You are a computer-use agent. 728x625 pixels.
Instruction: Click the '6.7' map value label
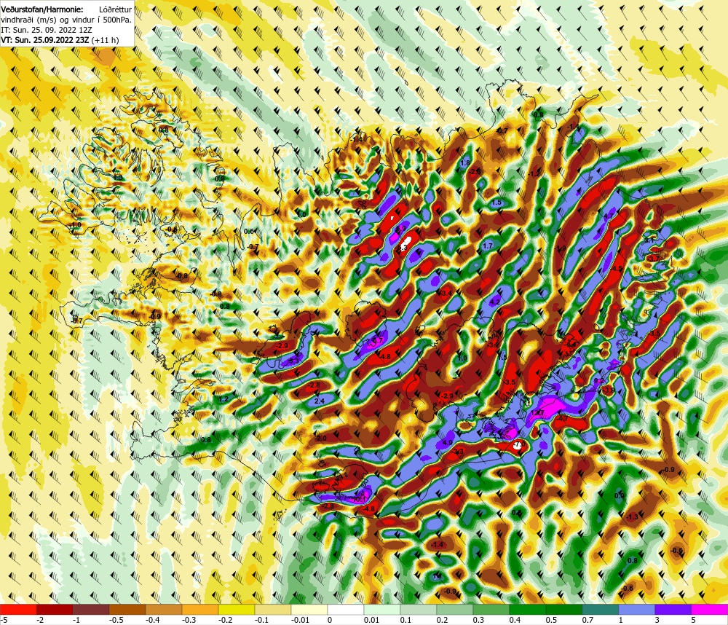pyautogui.click(x=378, y=340)
